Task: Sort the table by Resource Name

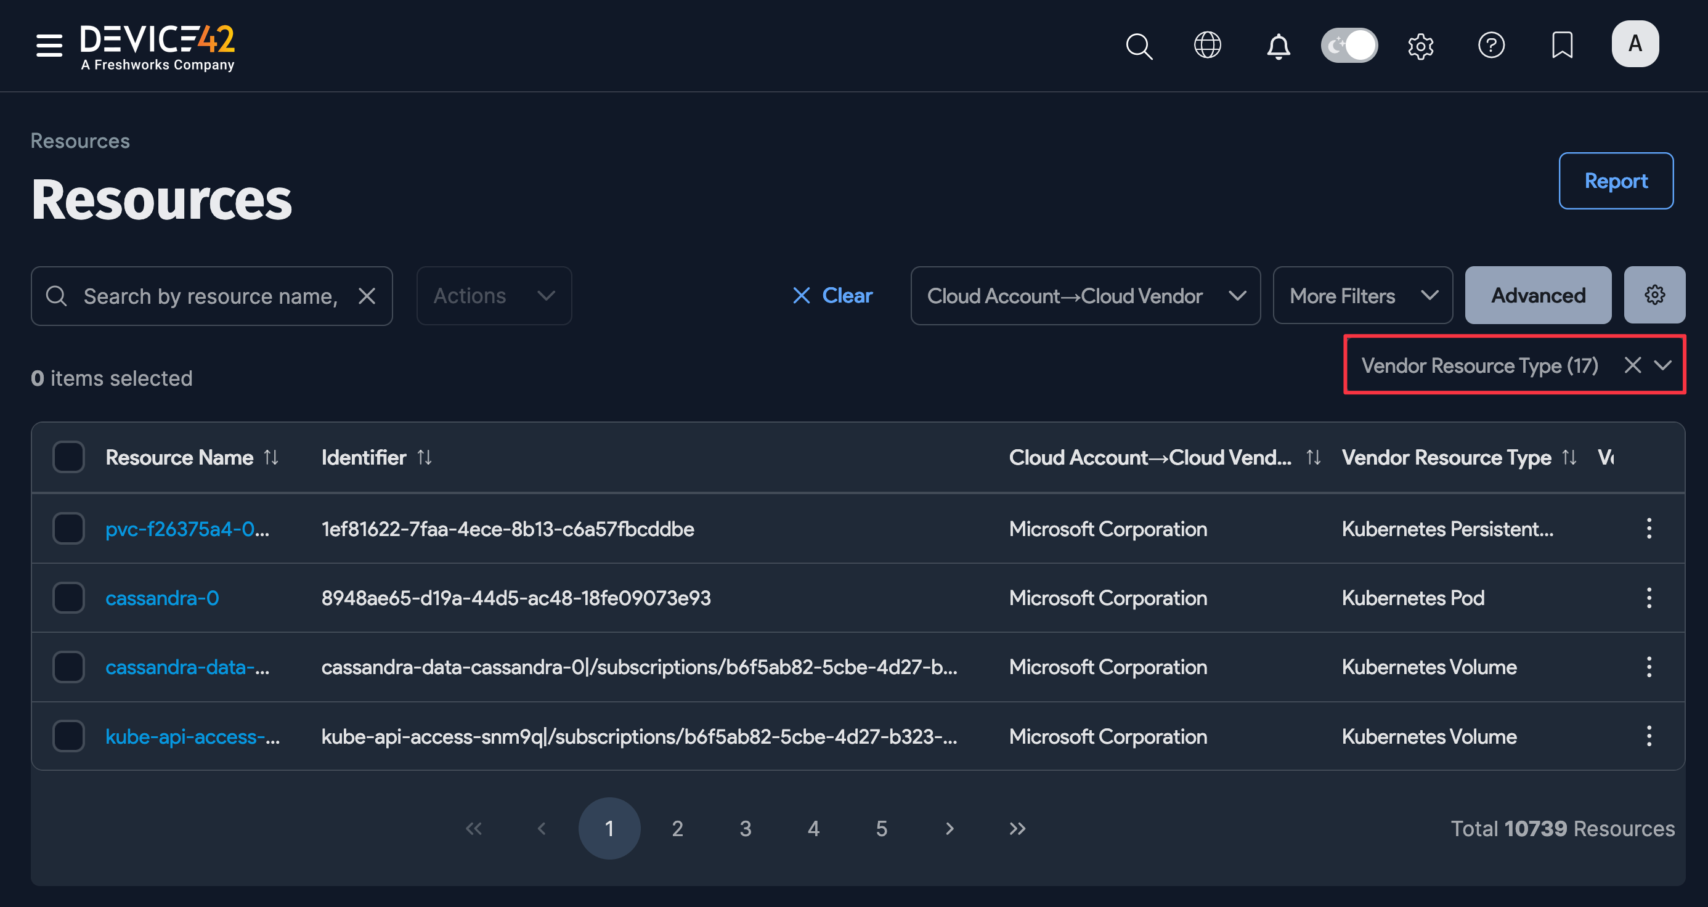Action: tap(272, 457)
